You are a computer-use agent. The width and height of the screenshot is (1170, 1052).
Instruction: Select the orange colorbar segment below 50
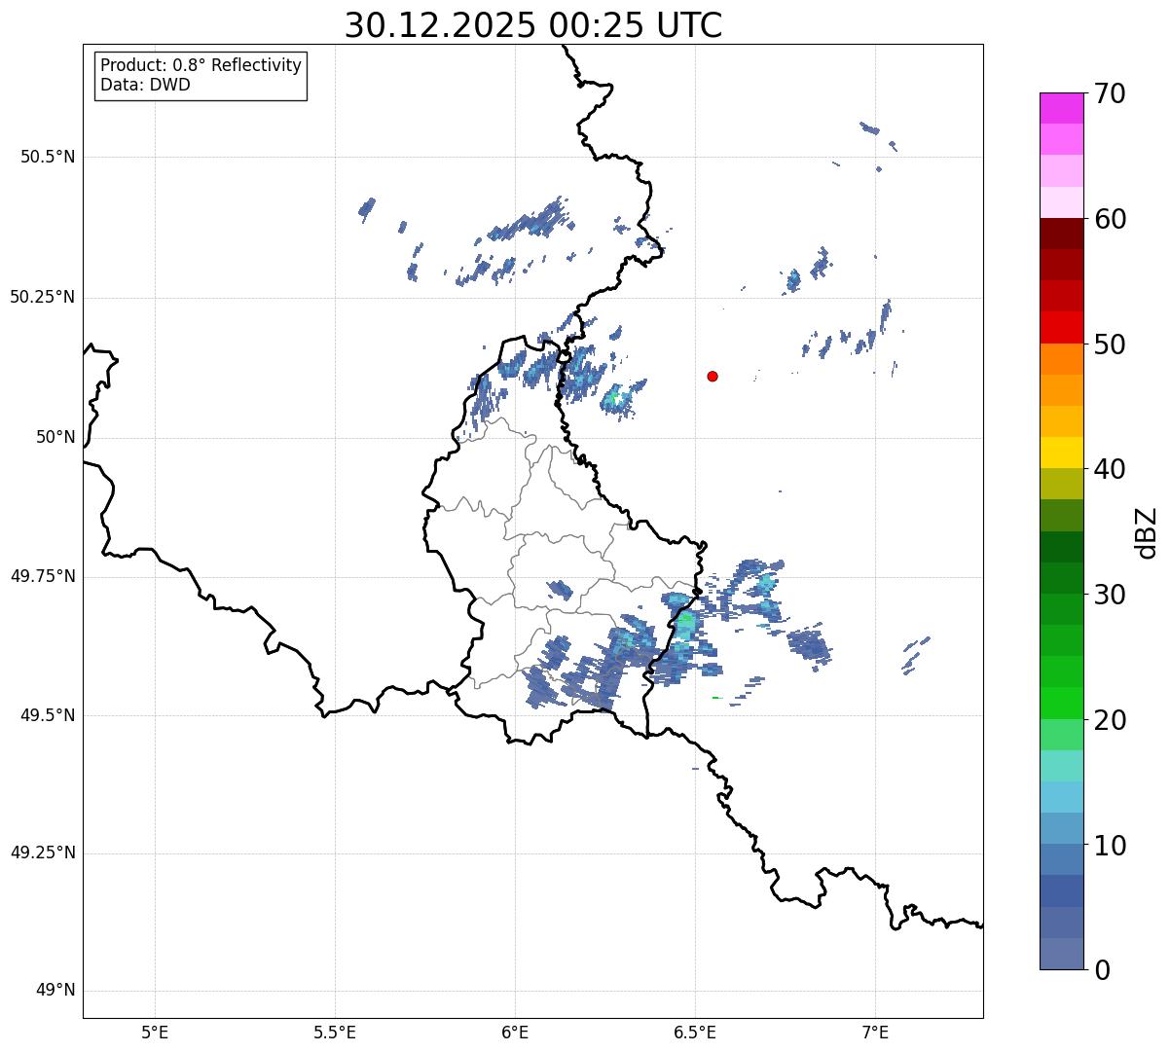(x=1061, y=359)
